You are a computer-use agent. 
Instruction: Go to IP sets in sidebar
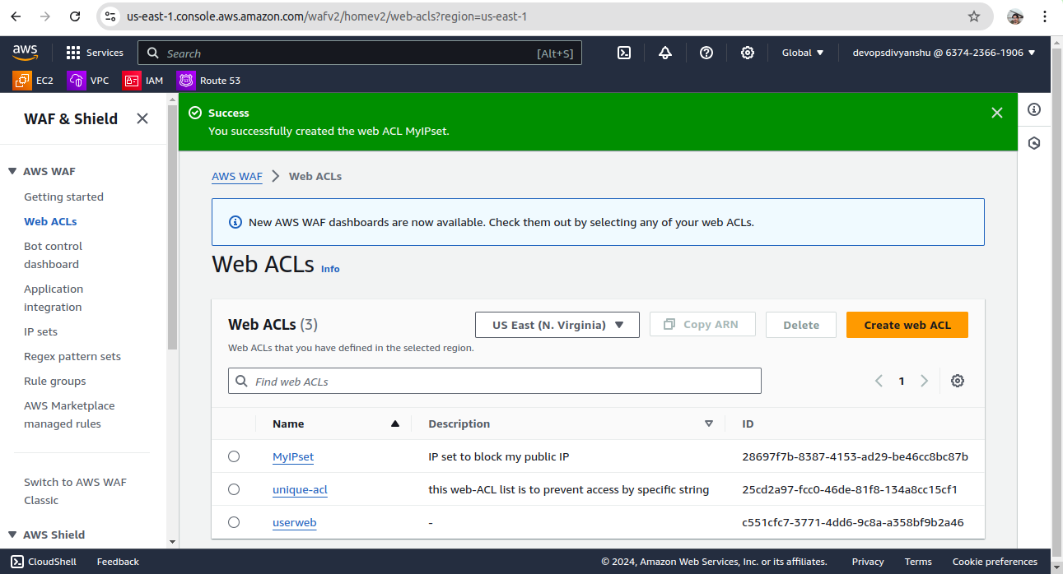coord(40,331)
